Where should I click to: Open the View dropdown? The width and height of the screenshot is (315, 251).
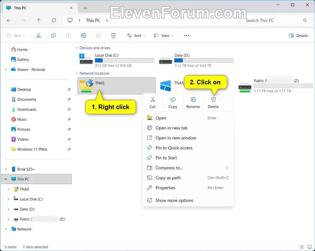[163, 36]
